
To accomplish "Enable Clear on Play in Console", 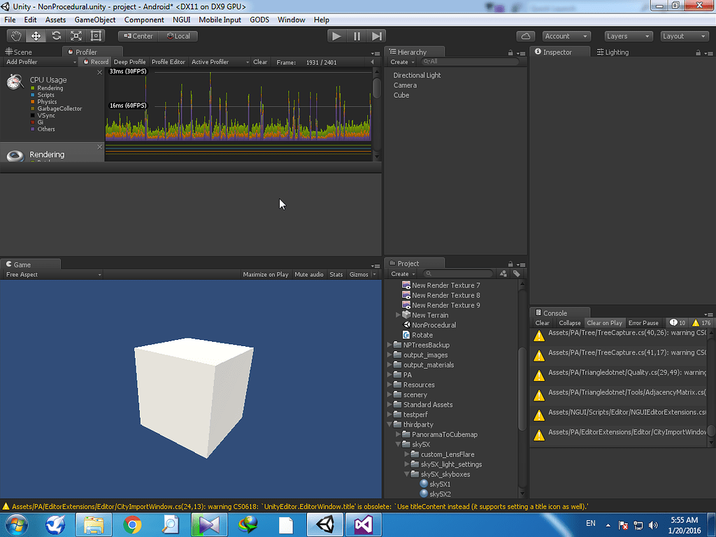I will coord(604,322).
